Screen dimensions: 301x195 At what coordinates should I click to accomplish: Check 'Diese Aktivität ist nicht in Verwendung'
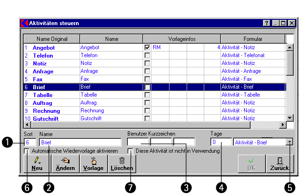131,151
